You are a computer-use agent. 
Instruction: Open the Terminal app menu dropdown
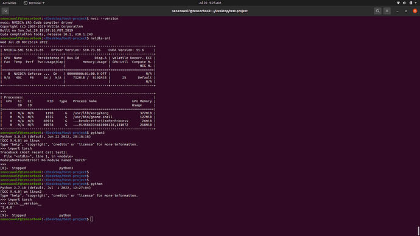click(x=34, y=3)
